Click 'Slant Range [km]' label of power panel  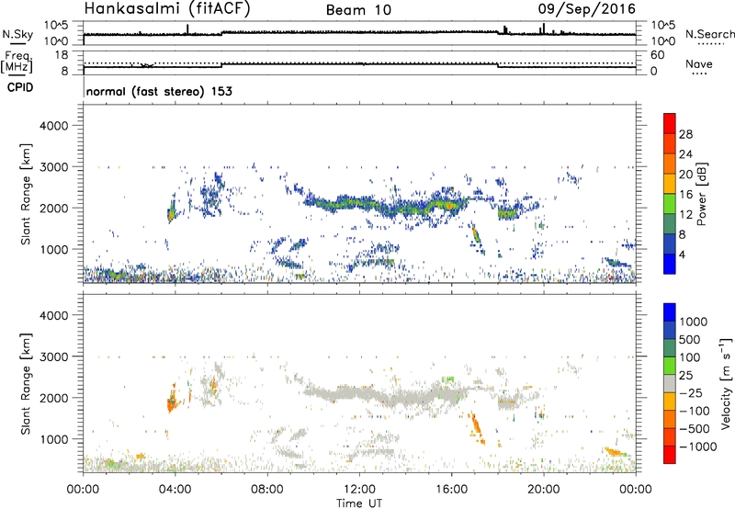pos(26,194)
